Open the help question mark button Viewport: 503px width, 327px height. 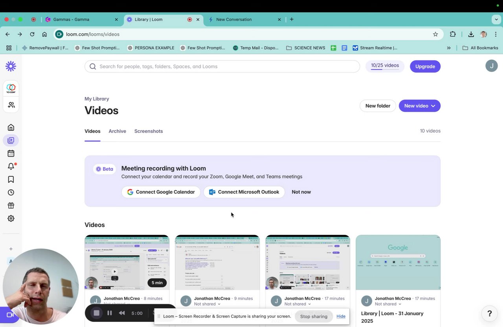(x=490, y=313)
